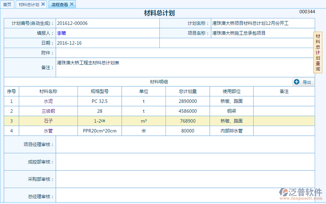Select the 流程查看 tab

pyautogui.click(x=60, y=4)
